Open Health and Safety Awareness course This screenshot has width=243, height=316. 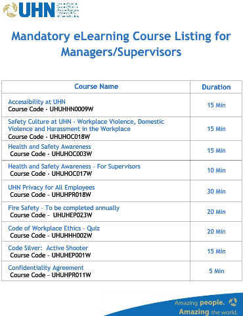point(49,146)
